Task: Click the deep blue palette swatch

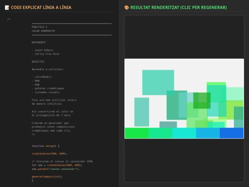Action: (231, 133)
